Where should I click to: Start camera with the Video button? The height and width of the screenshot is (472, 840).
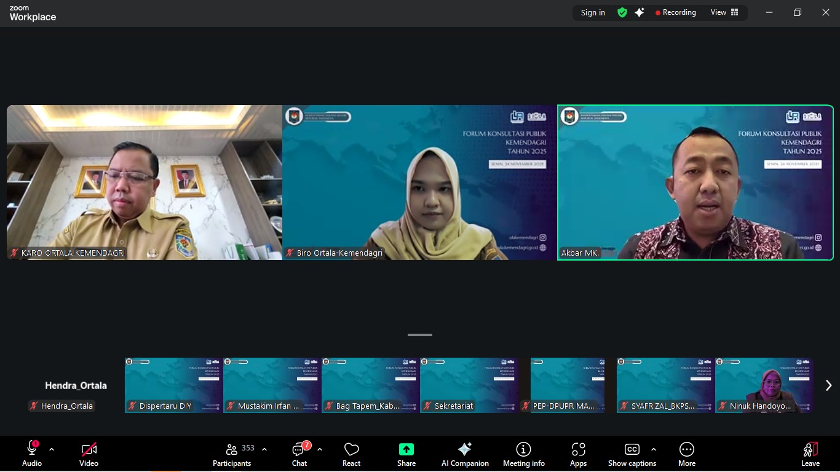pyautogui.click(x=89, y=454)
